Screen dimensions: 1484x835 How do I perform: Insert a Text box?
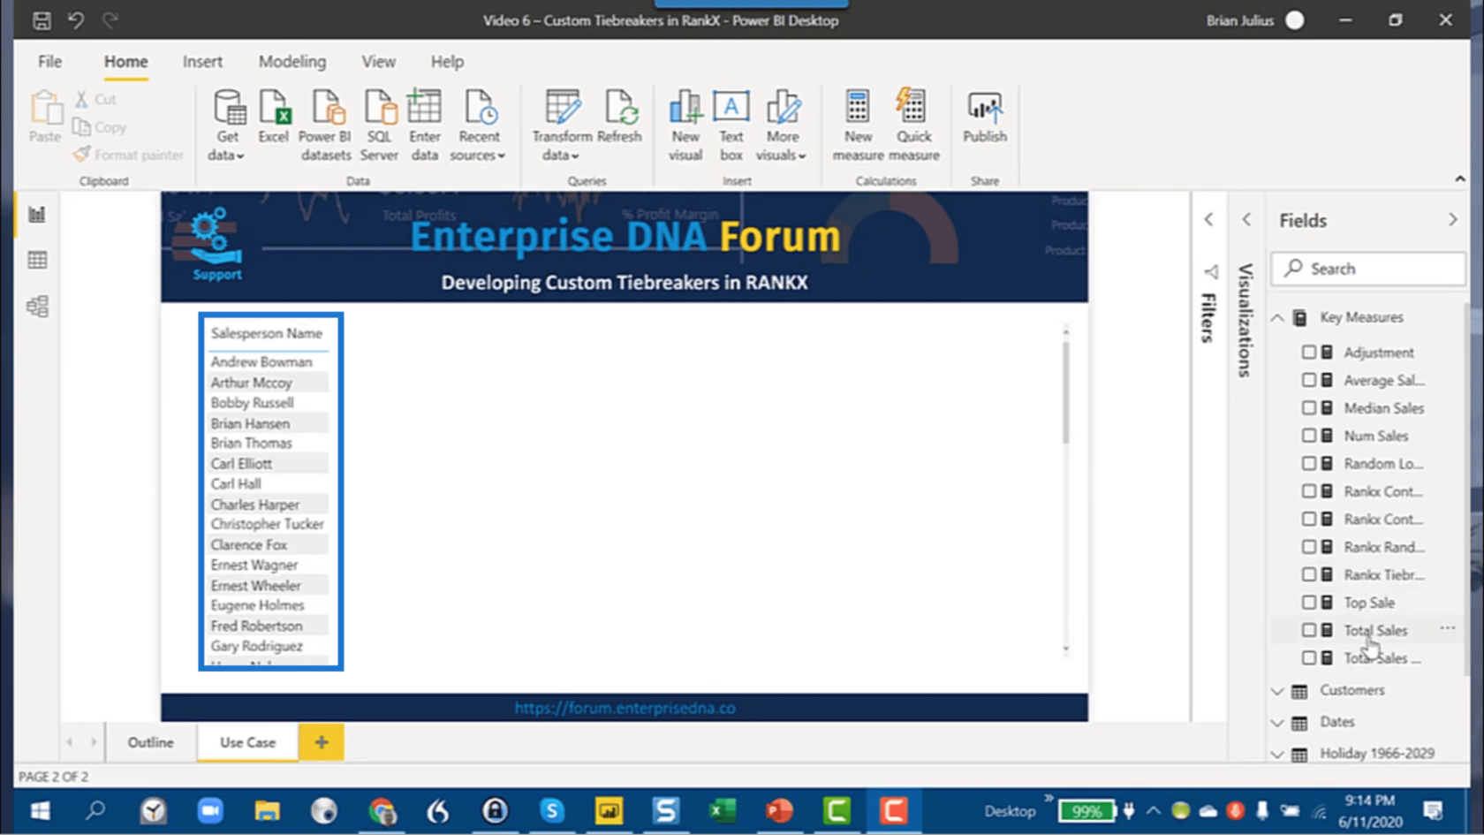click(731, 125)
